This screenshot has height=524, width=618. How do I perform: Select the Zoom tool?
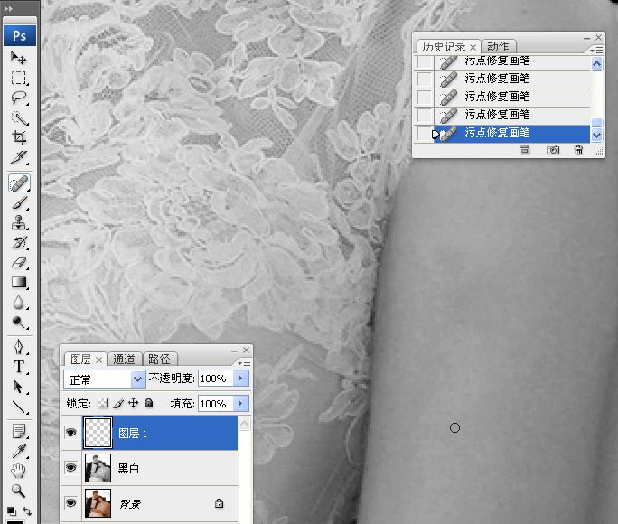tap(19, 491)
